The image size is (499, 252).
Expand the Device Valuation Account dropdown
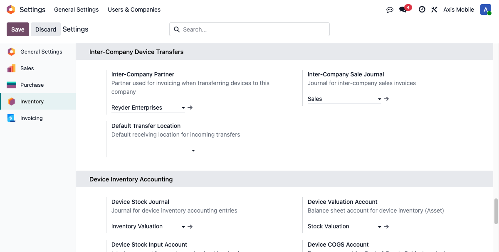pos(379,226)
